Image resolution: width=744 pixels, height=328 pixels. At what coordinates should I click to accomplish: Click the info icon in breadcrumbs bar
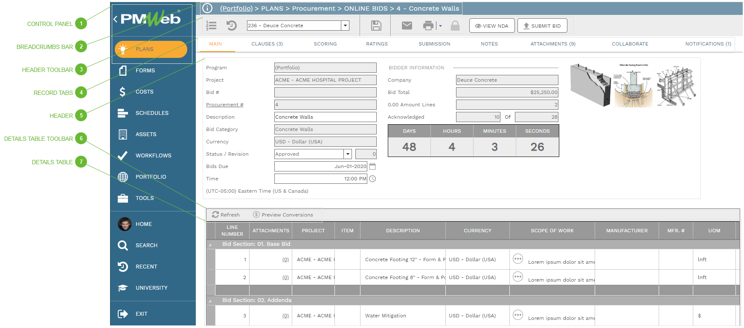click(x=207, y=9)
